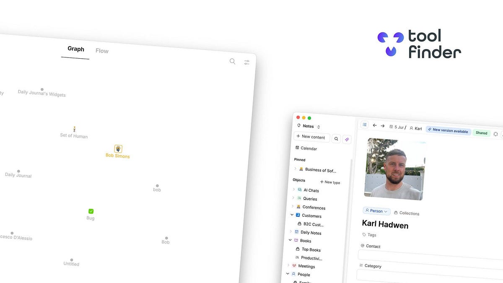Click the New content button
The width and height of the screenshot is (503, 283).
312,137
